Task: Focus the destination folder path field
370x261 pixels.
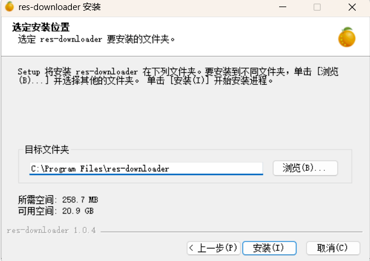Action: 146,168
